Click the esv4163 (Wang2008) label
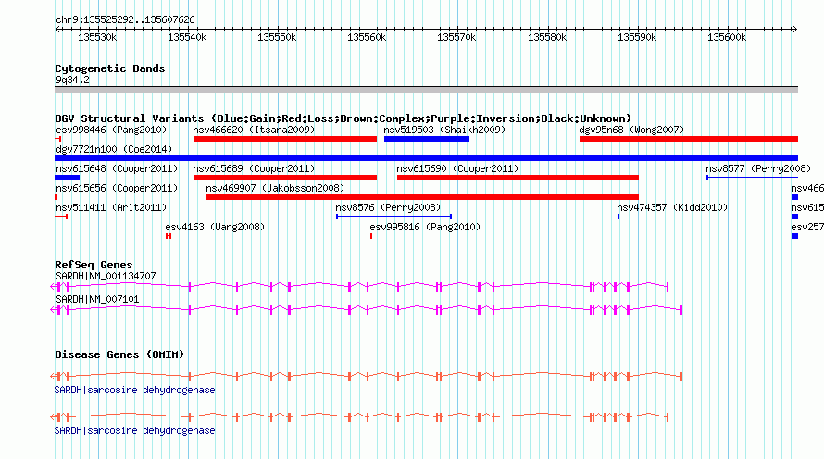The width and height of the screenshot is (824, 459). pos(215,227)
